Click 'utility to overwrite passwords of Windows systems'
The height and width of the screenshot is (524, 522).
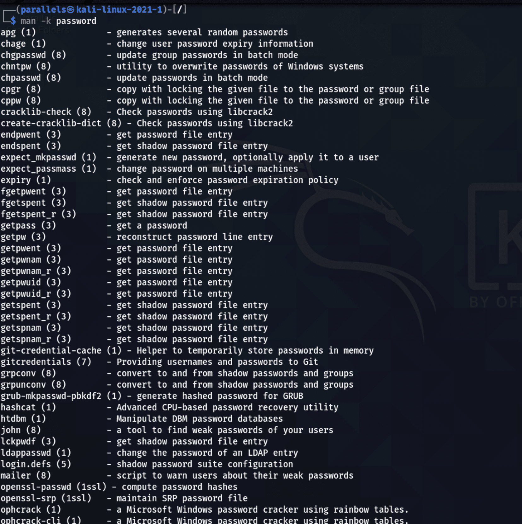coord(240,67)
